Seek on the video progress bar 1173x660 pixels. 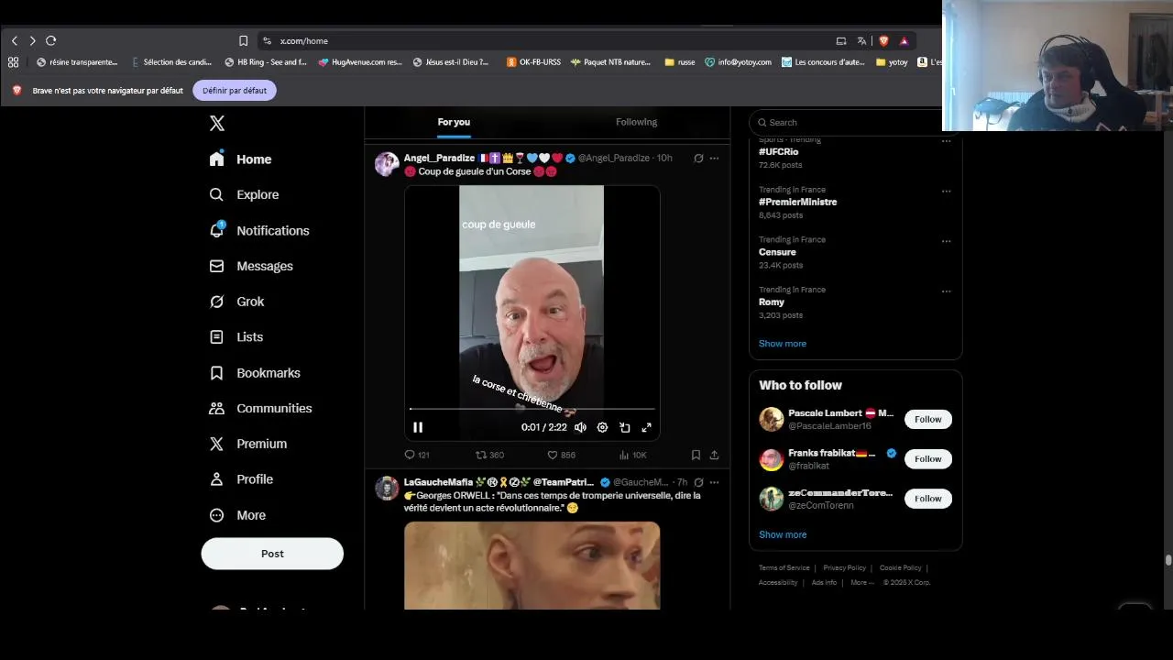click(532, 409)
